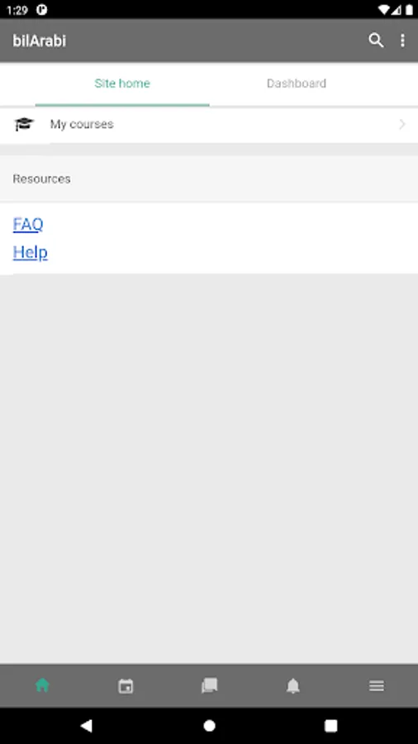
Task: Open the three-dot overflow menu
Action: pyautogui.click(x=402, y=41)
